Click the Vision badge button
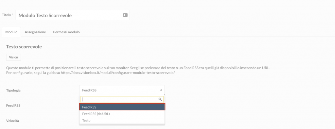Image resolution: width=335 pixels, height=129 pixels. (x=13, y=57)
